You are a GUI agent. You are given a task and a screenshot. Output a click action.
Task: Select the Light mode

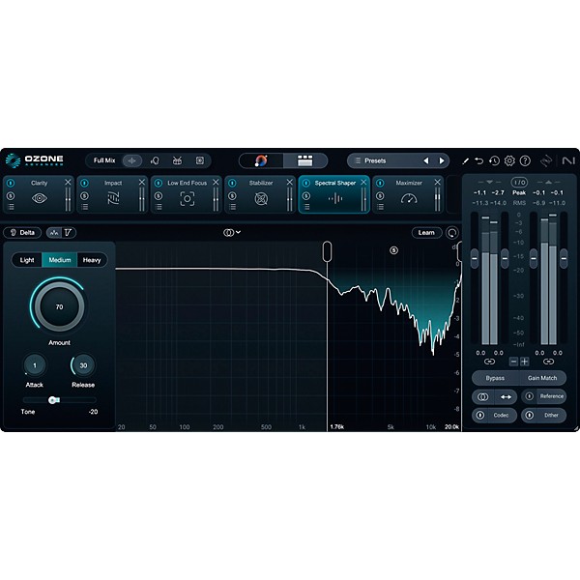click(27, 260)
